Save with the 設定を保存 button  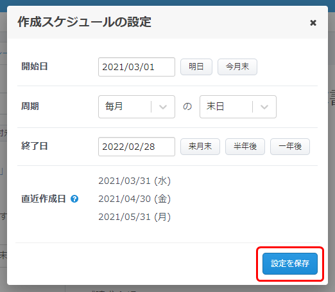[x=290, y=264]
